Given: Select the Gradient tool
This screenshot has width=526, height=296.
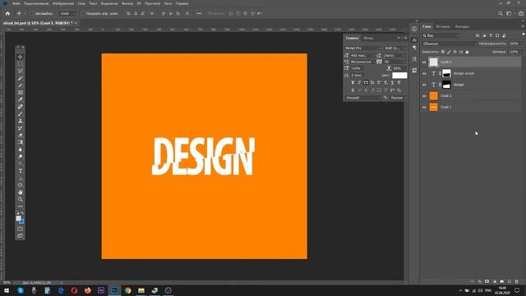Looking at the screenshot, I should (x=20, y=142).
